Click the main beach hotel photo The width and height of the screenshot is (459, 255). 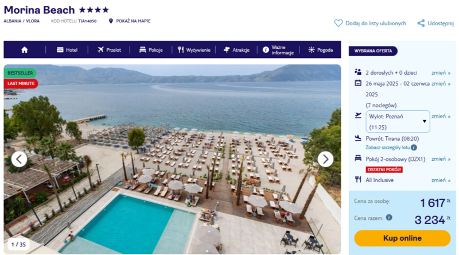point(172,159)
